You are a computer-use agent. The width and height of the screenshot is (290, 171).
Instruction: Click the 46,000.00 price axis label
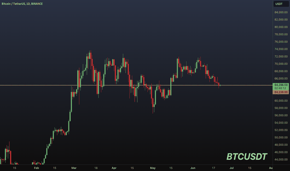coord(281,152)
